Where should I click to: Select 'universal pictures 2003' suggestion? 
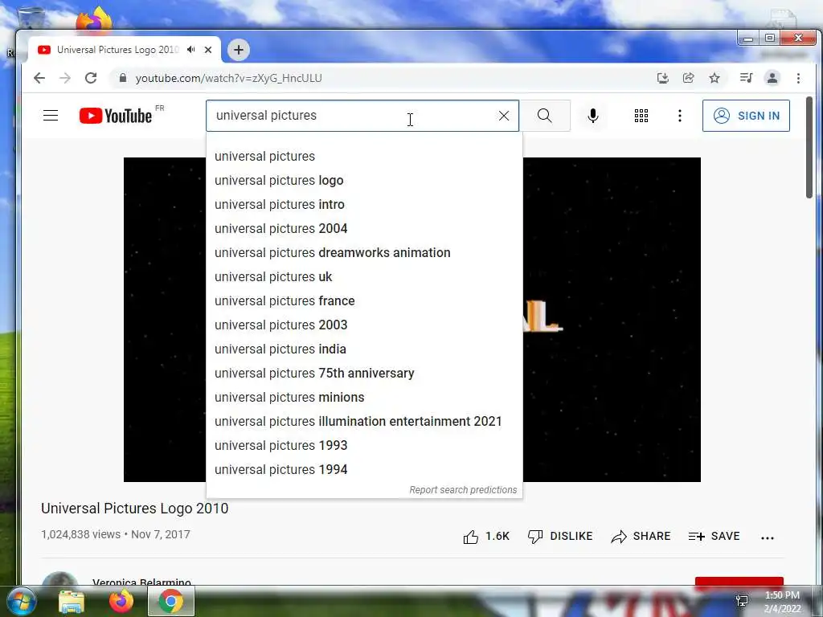[x=364, y=325]
